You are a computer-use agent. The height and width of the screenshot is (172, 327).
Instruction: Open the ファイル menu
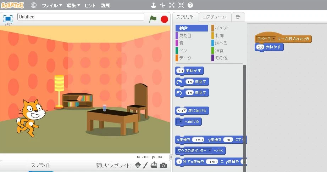[x=52, y=5]
